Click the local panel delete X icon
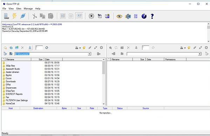 (x=22, y=48)
